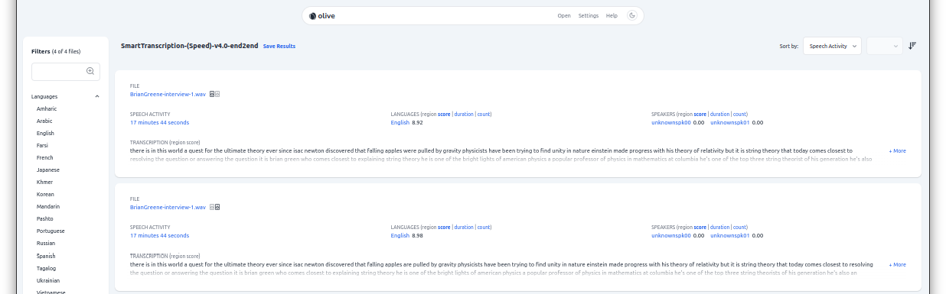Click second result transcription text
The height and width of the screenshot is (294, 946).
tap(501, 268)
